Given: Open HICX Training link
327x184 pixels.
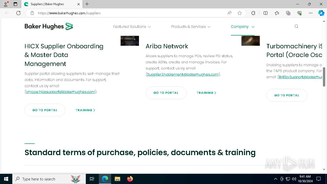Looking at the screenshot, I should [x=85, y=110].
